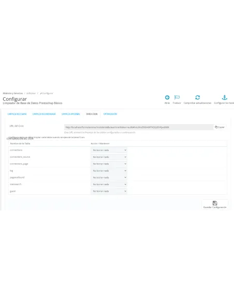Click the URL del Cron field

(139, 127)
